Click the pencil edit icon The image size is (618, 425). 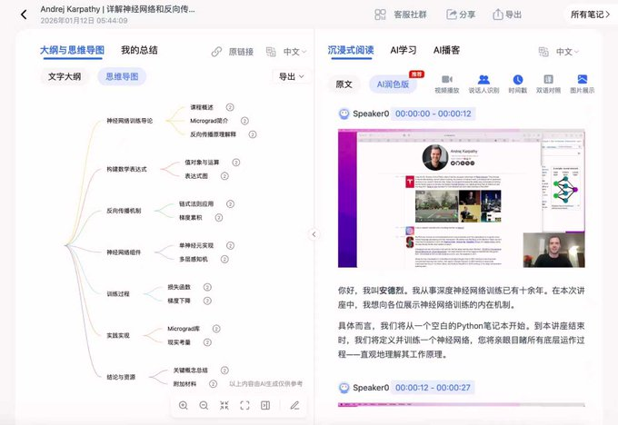click(294, 406)
